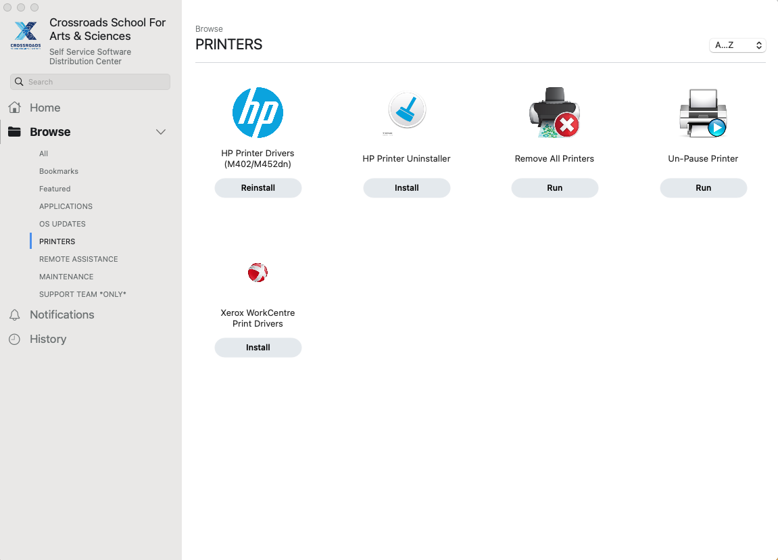Open the Featured category
The image size is (778, 560).
(55, 189)
